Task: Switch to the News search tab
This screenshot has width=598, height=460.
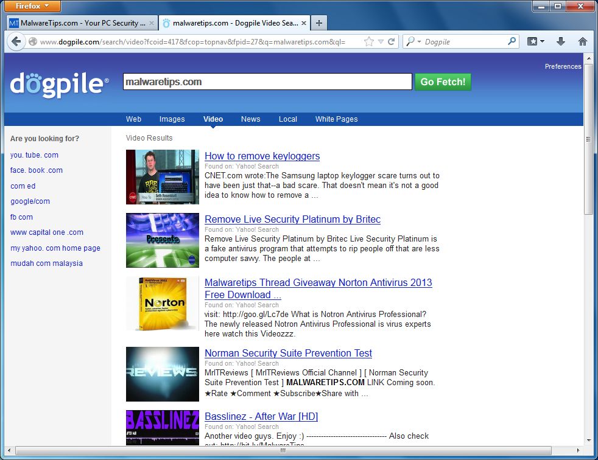Action: tap(250, 119)
